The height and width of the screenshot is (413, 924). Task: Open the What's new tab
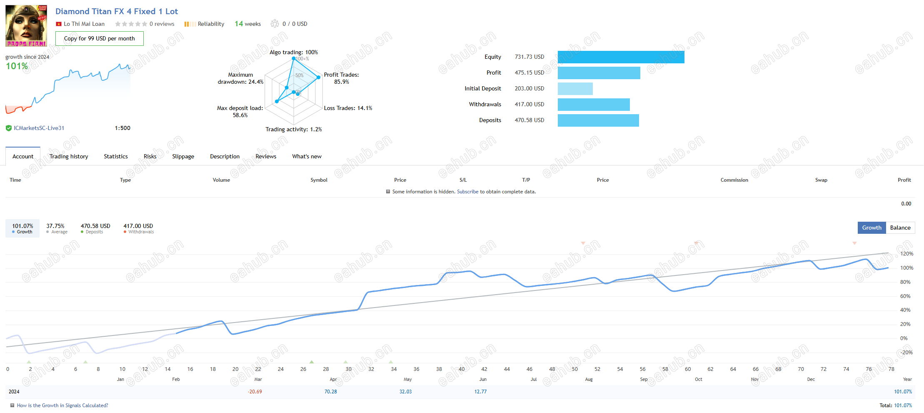click(x=307, y=156)
